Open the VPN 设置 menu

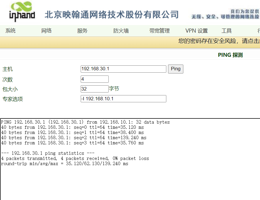[x=197, y=31]
